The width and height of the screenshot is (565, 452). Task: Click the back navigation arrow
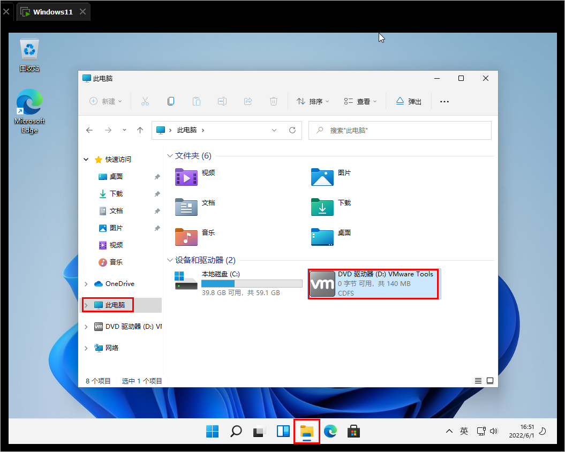click(89, 130)
